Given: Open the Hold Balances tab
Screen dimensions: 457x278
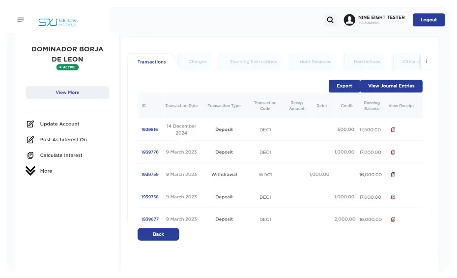Looking at the screenshot, I should coord(315,62).
